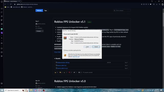The height and width of the screenshot is (92, 164).
Task: Collapse the Assets section
Action: pos(57,59)
